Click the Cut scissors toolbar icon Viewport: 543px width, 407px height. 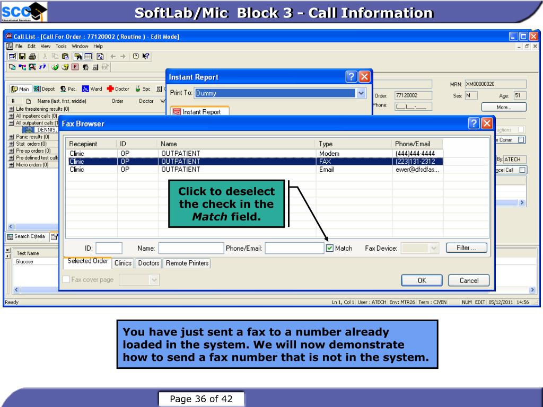click(x=45, y=56)
